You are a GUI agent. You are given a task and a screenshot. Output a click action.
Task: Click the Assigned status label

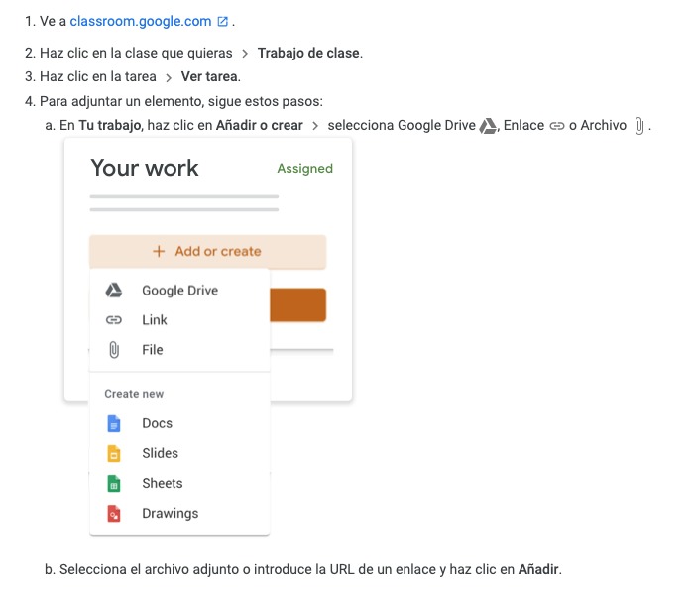(x=305, y=169)
